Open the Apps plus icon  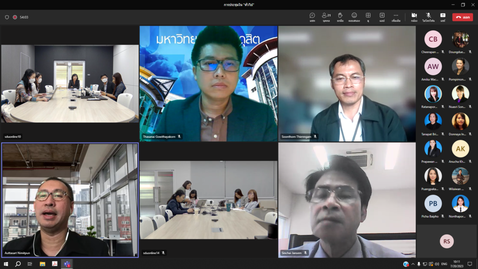pos(382,16)
